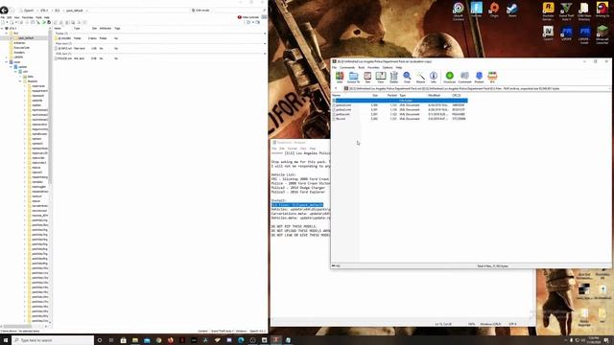
Task: Open Tools menu in WinRAR
Action: pyautogui.click(x=362, y=68)
